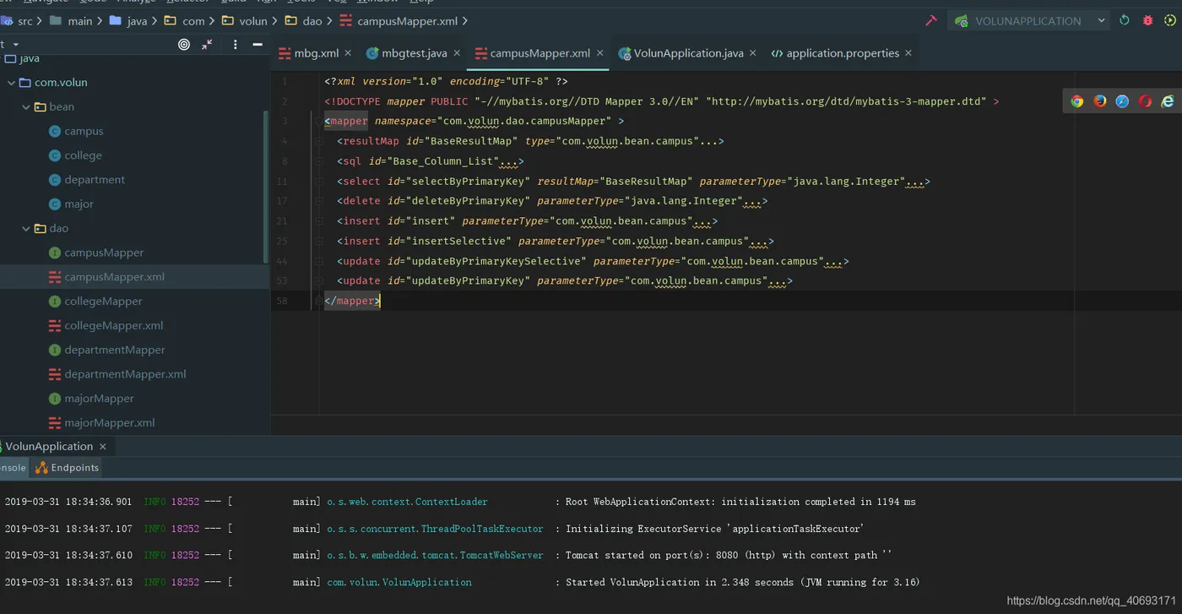This screenshot has height=614, width=1182.
Task: Expand the folded selectByPrimaryKey select block
Action: [318, 182]
